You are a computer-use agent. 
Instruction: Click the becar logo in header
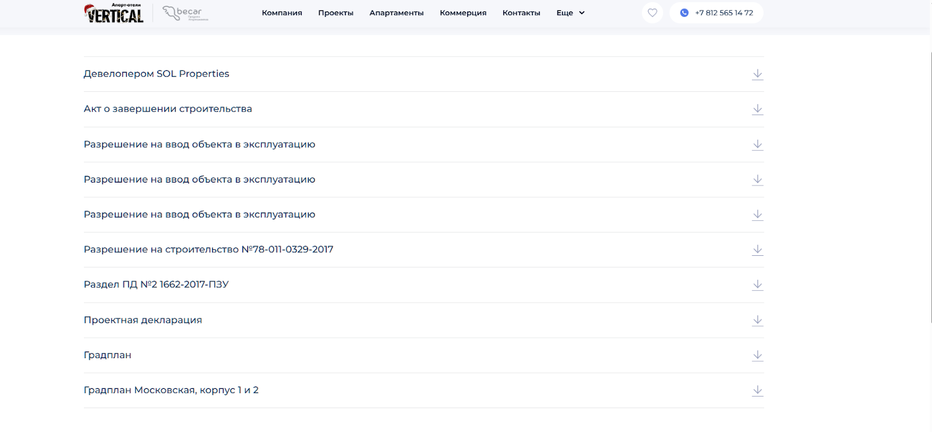[185, 13]
